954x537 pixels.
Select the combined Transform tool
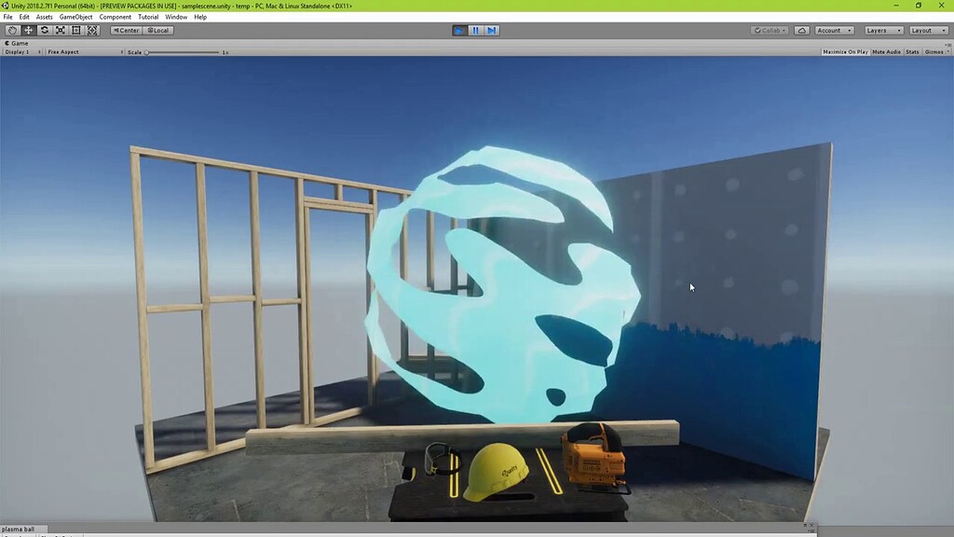point(91,30)
